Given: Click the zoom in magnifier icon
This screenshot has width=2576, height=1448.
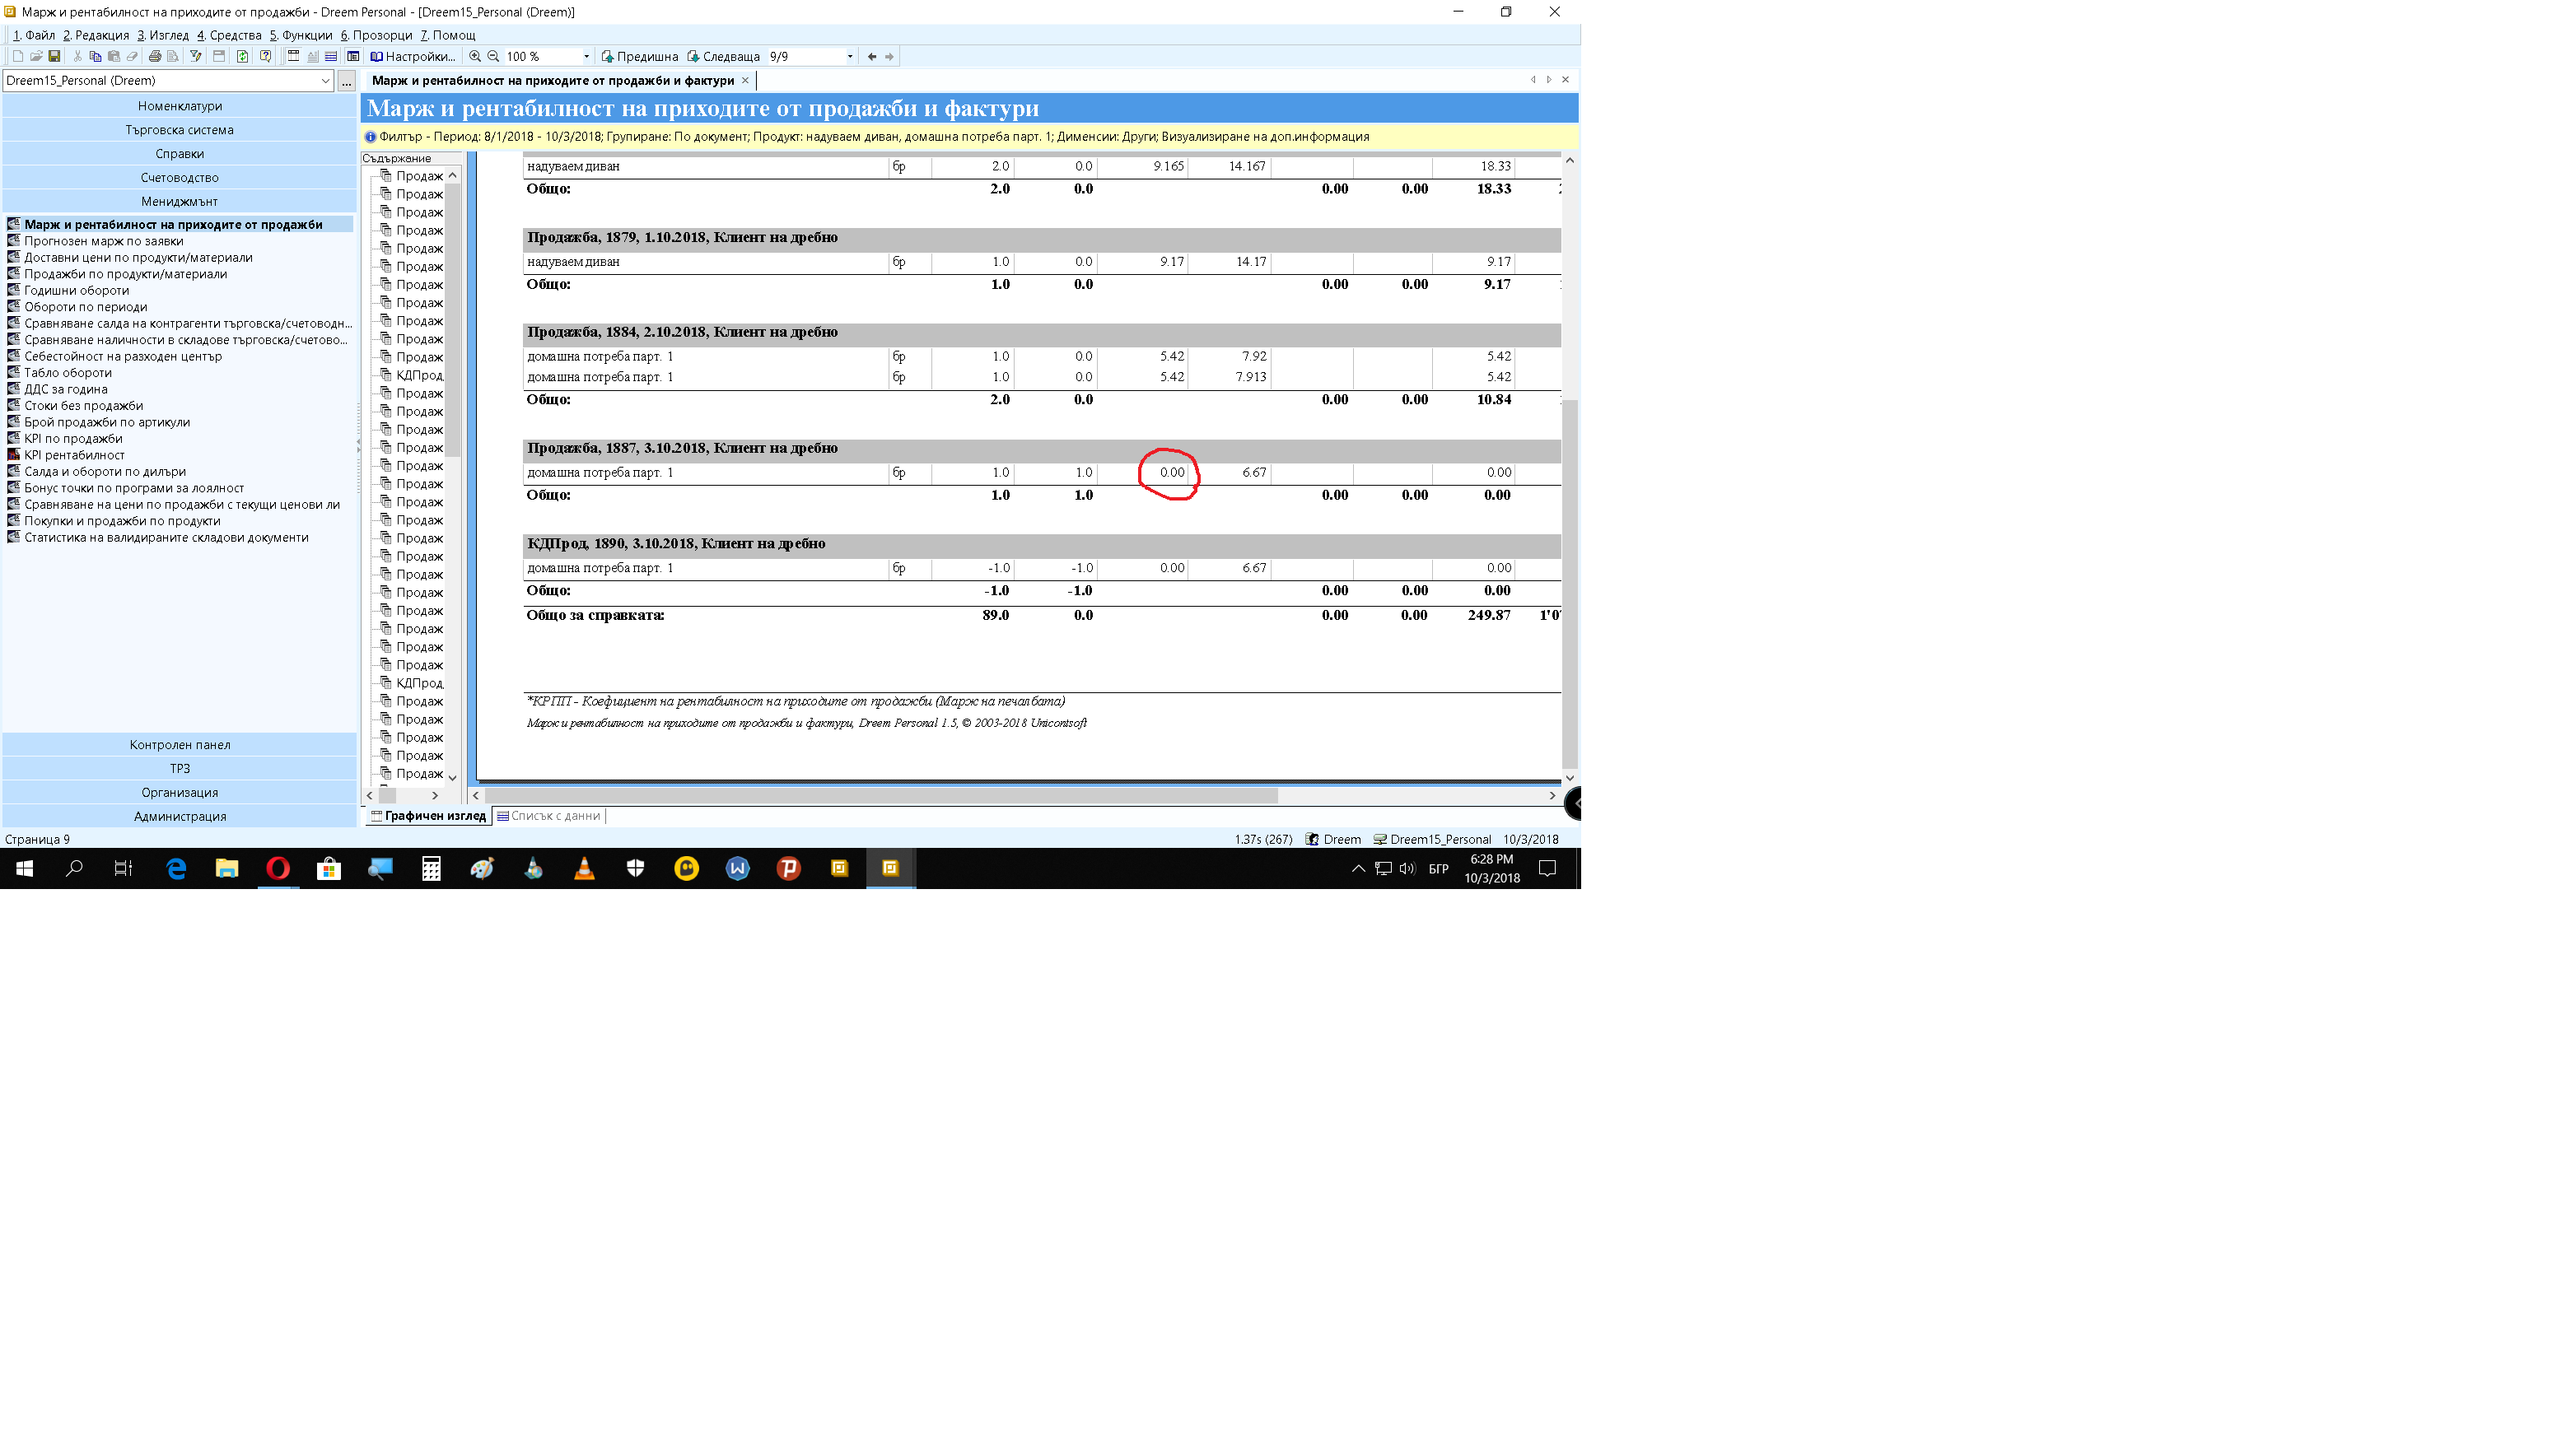Looking at the screenshot, I should tap(475, 57).
